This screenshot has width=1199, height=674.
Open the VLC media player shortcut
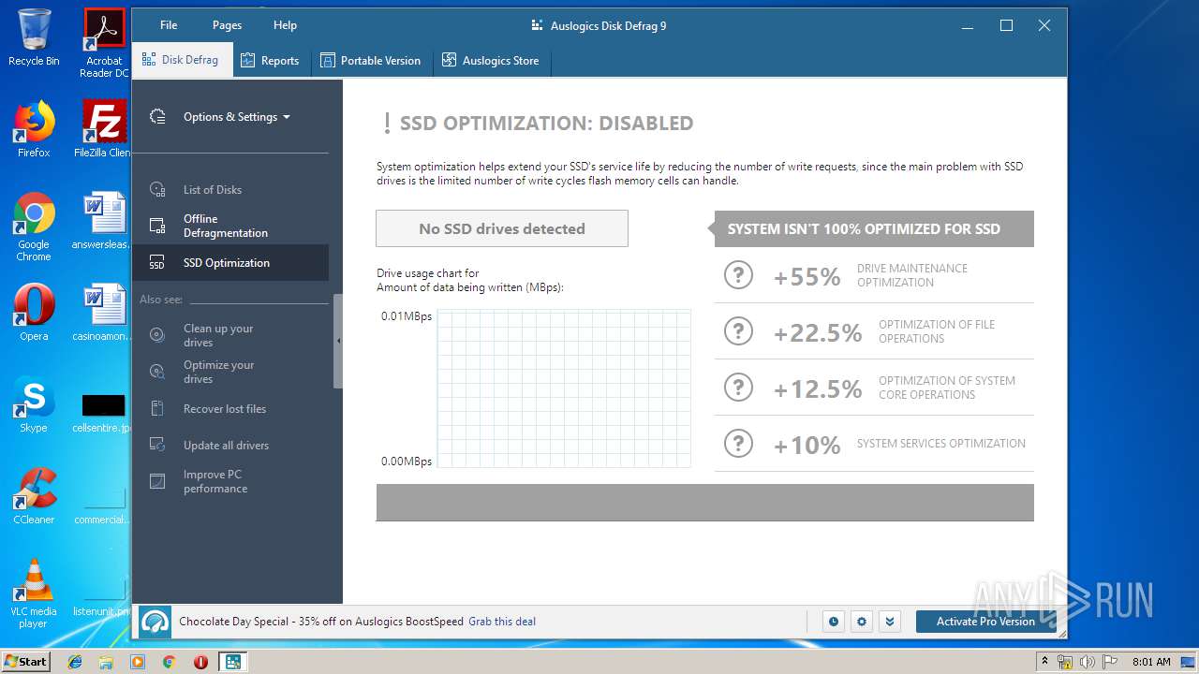34,593
